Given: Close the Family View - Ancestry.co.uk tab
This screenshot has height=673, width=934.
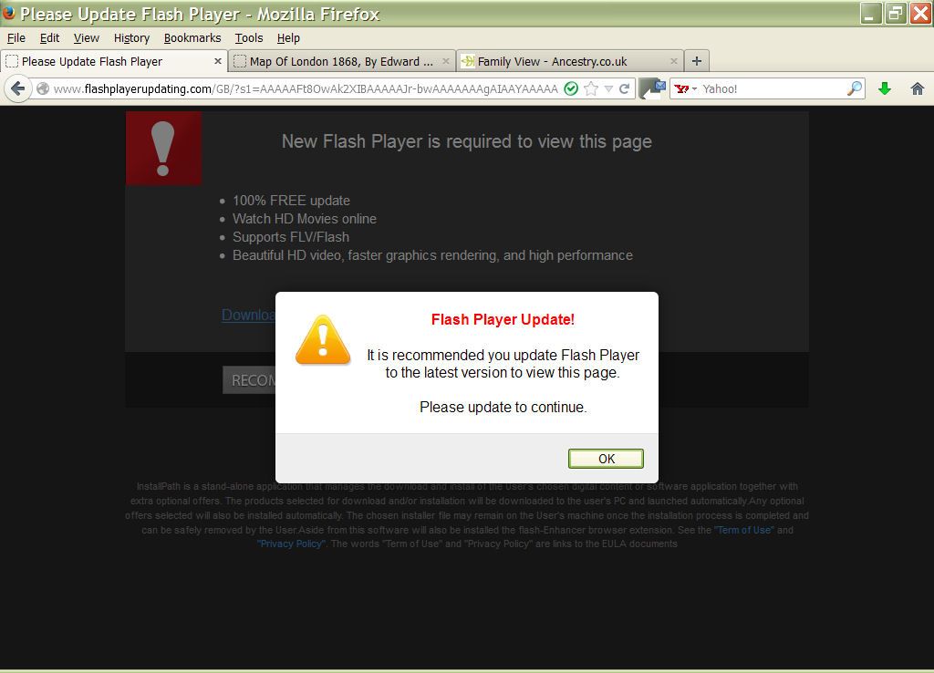Looking at the screenshot, I should click(x=674, y=61).
